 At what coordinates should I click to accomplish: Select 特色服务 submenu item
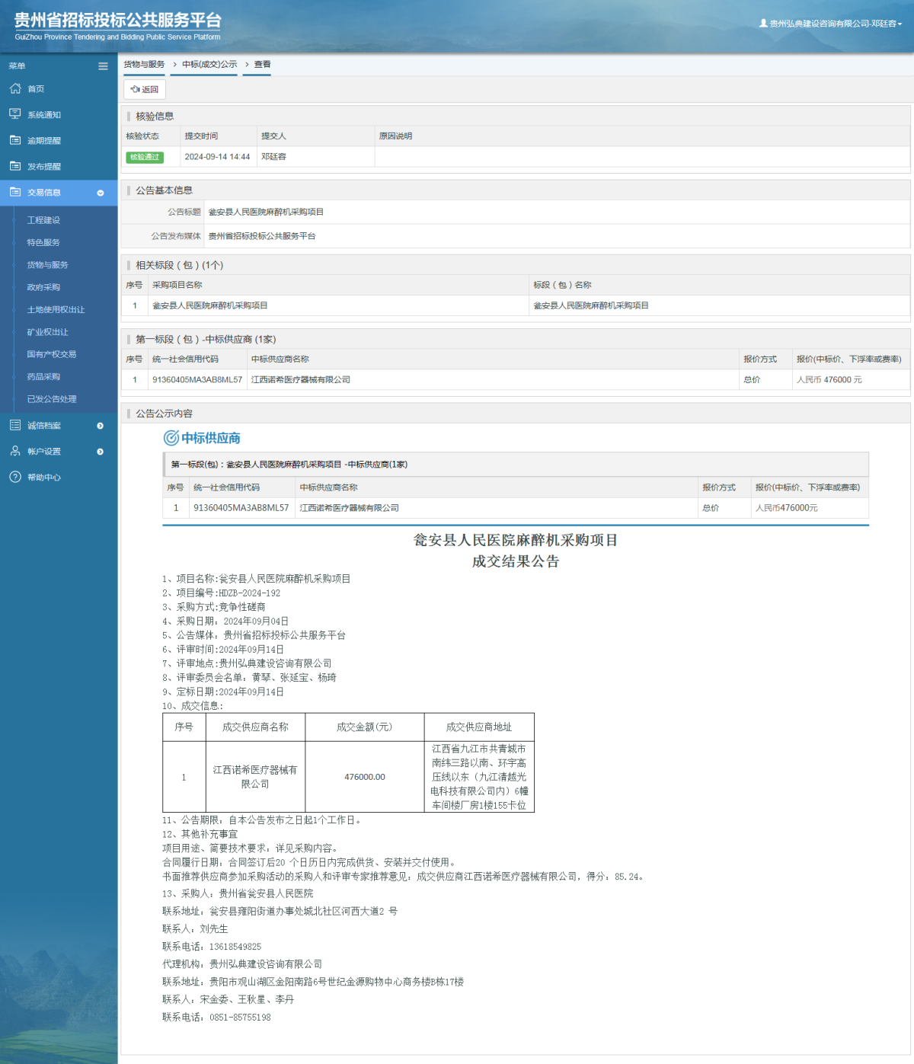[43, 242]
